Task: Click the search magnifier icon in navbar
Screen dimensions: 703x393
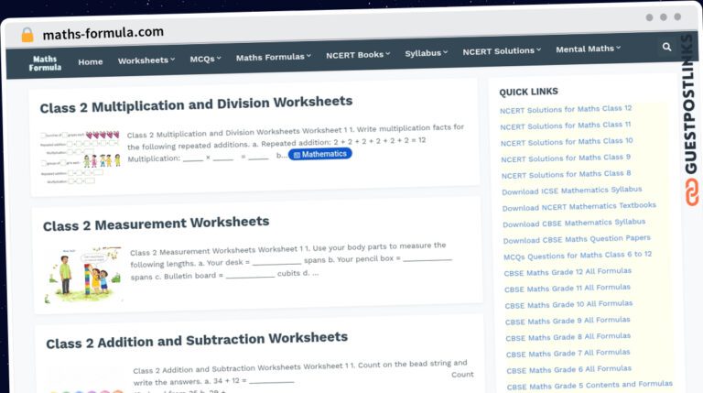Action: [666, 47]
